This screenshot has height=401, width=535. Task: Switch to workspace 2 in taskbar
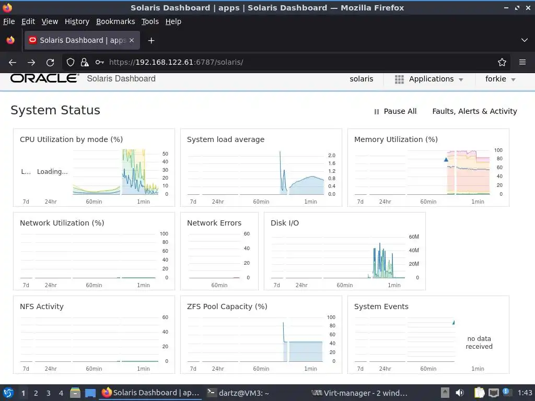point(36,393)
